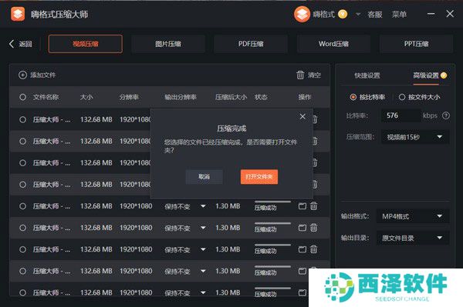Delete the sixth row with its trash icon
The width and height of the screenshot is (463, 307).
(313, 228)
